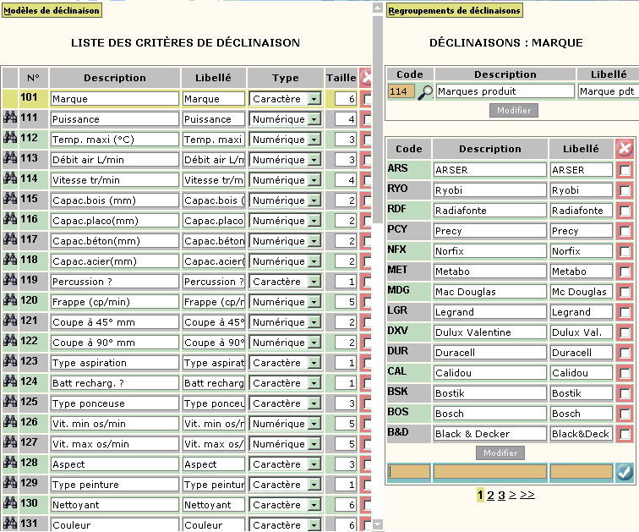The width and height of the screenshot is (639, 532).
Task: Click the binoculars icon for row 111
Action: 10,118
